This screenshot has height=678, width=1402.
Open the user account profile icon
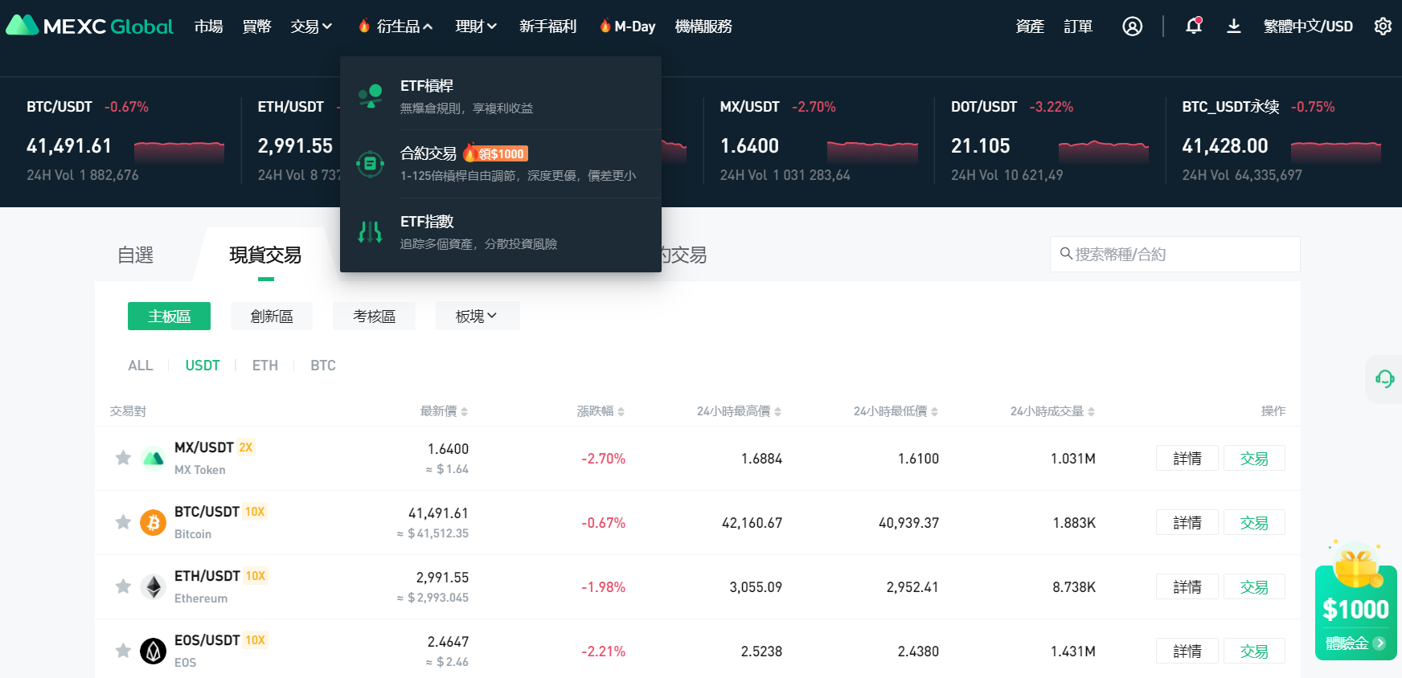[x=1132, y=27]
